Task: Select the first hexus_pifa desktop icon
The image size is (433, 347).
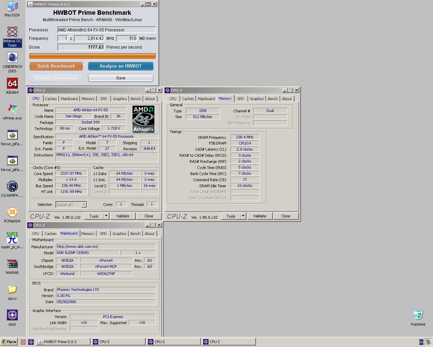Action: click(x=12, y=138)
